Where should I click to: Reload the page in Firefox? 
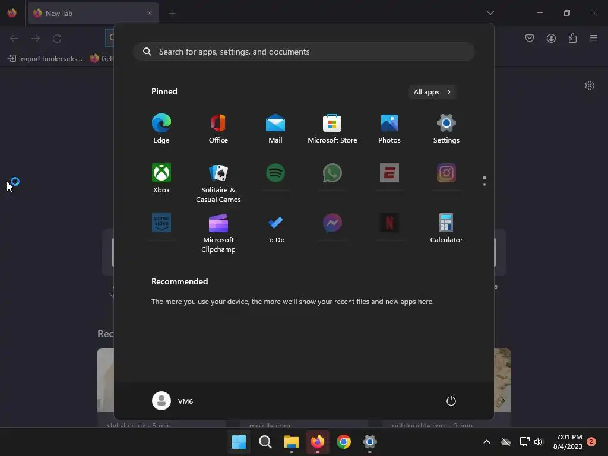(x=57, y=38)
